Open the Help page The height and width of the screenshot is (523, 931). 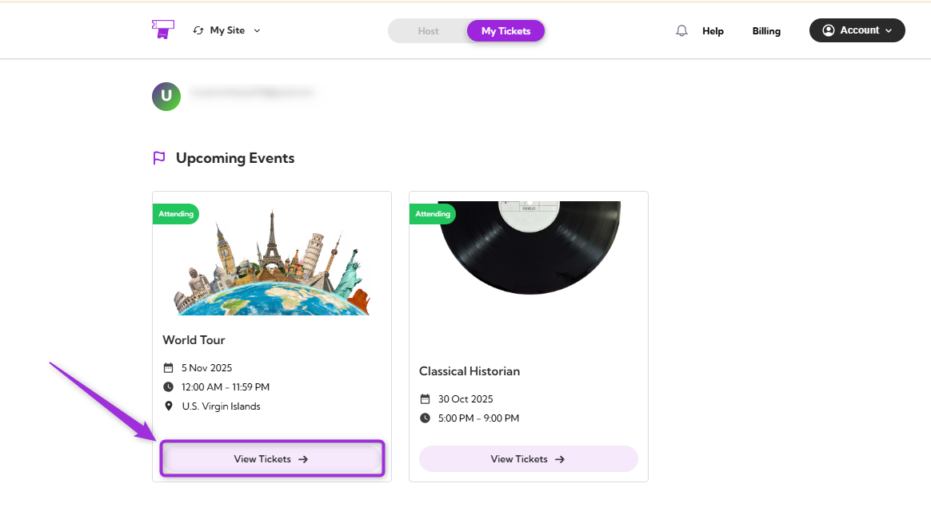(x=712, y=30)
